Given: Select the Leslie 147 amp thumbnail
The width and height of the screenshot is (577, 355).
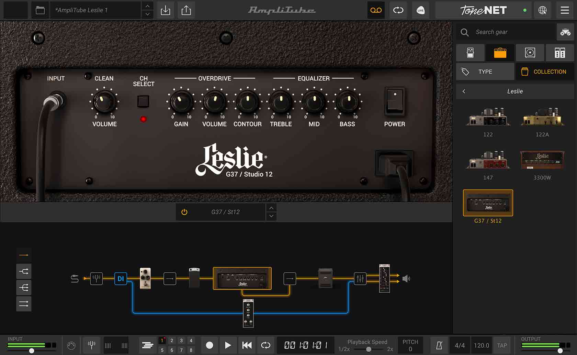Looking at the screenshot, I should coord(488,160).
